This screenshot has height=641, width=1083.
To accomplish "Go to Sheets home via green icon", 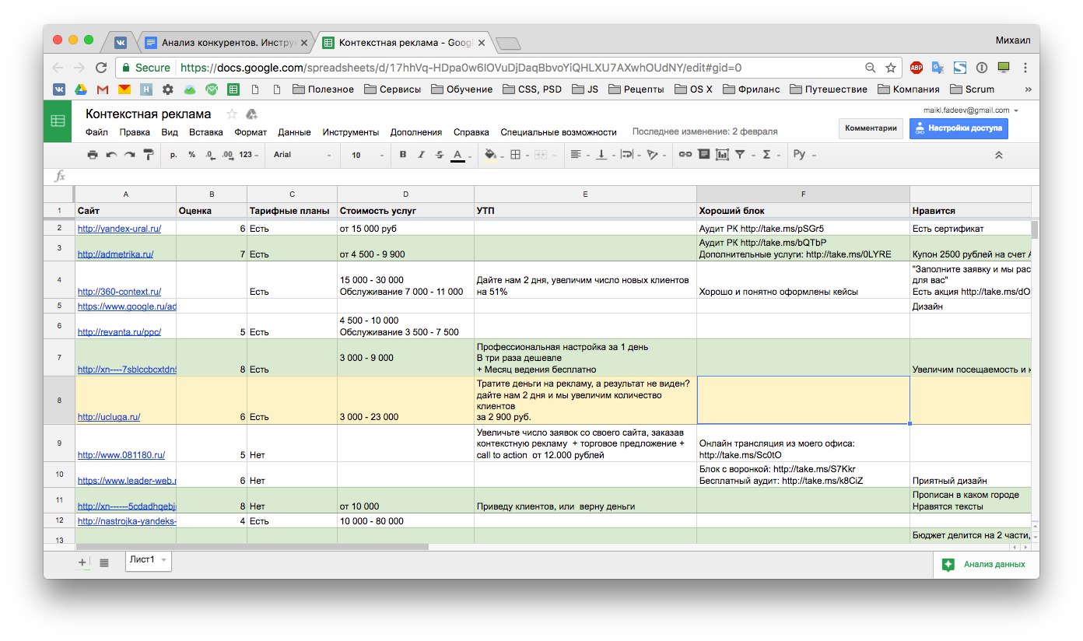I will [58, 121].
